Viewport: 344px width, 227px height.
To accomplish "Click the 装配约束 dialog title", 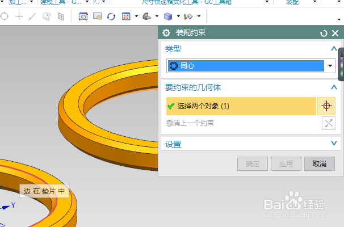I will (191, 33).
